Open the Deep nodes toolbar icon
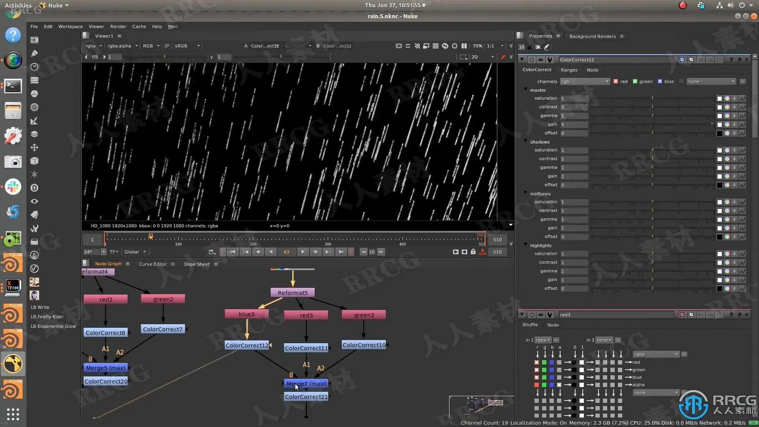 tap(34, 188)
